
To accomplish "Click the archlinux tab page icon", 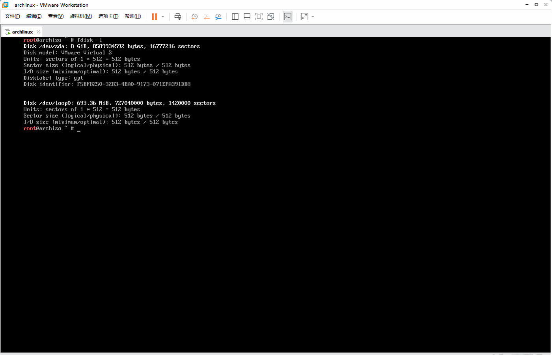I will coord(7,31).
